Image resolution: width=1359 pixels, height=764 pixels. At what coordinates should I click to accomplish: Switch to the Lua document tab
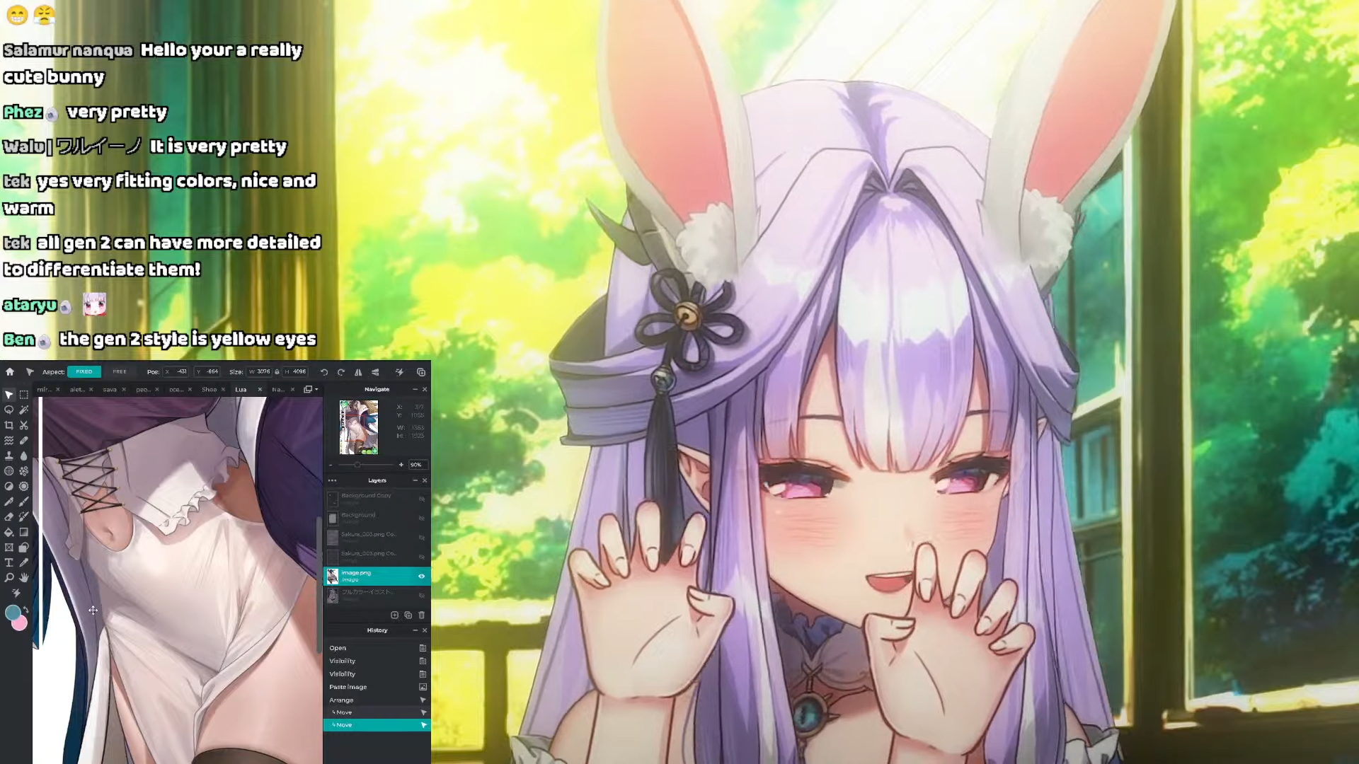point(241,389)
